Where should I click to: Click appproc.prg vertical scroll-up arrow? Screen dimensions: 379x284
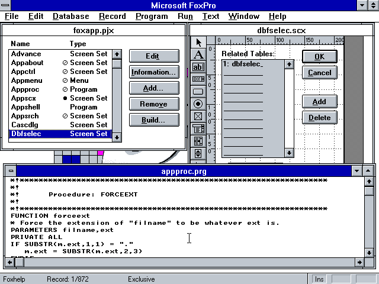coord(369,182)
